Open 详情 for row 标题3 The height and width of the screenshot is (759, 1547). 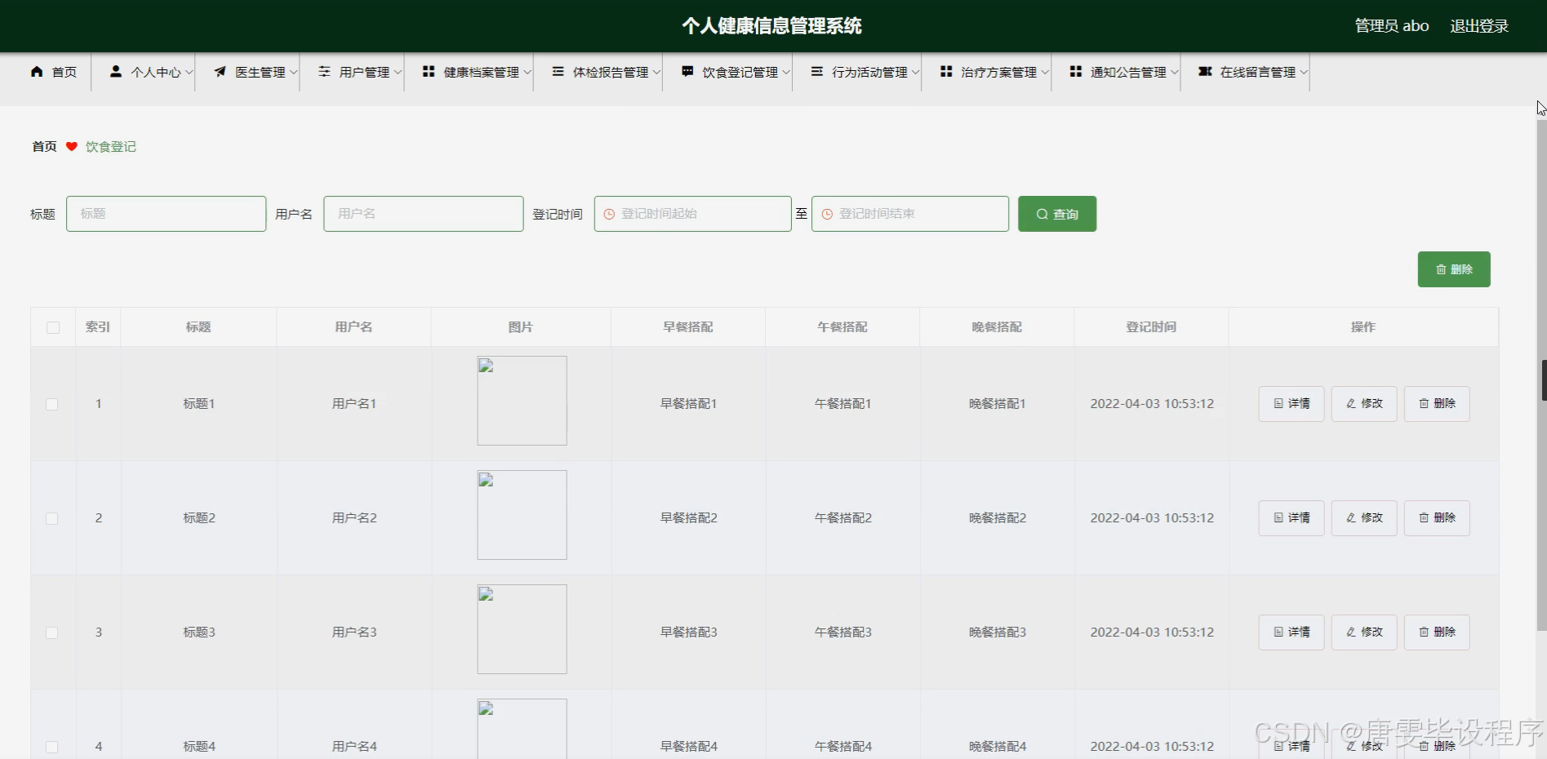1291,632
